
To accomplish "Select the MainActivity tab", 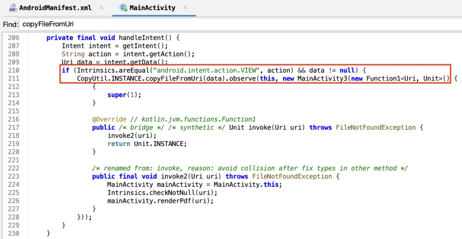I will pyautogui.click(x=152, y=8).
